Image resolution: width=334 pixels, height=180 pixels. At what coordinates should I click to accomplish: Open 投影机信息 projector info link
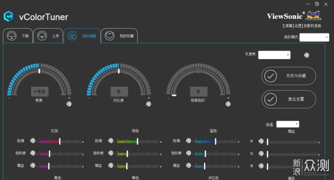[312, 26]
